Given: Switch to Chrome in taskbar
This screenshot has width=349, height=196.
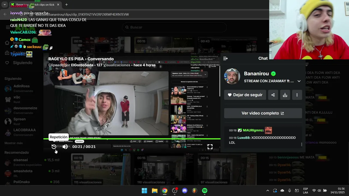Looking at the screenshot, I should pyautogui.click(x=165, y=191).
